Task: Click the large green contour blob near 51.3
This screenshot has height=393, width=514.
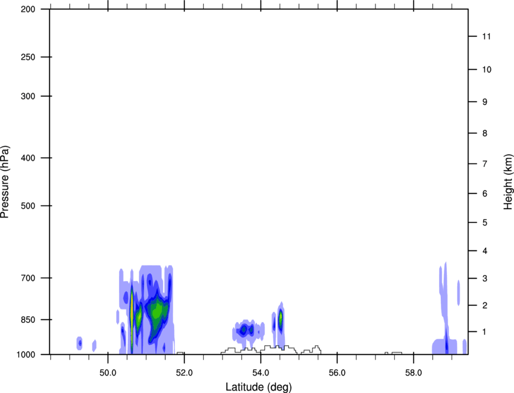Action: 157,310
